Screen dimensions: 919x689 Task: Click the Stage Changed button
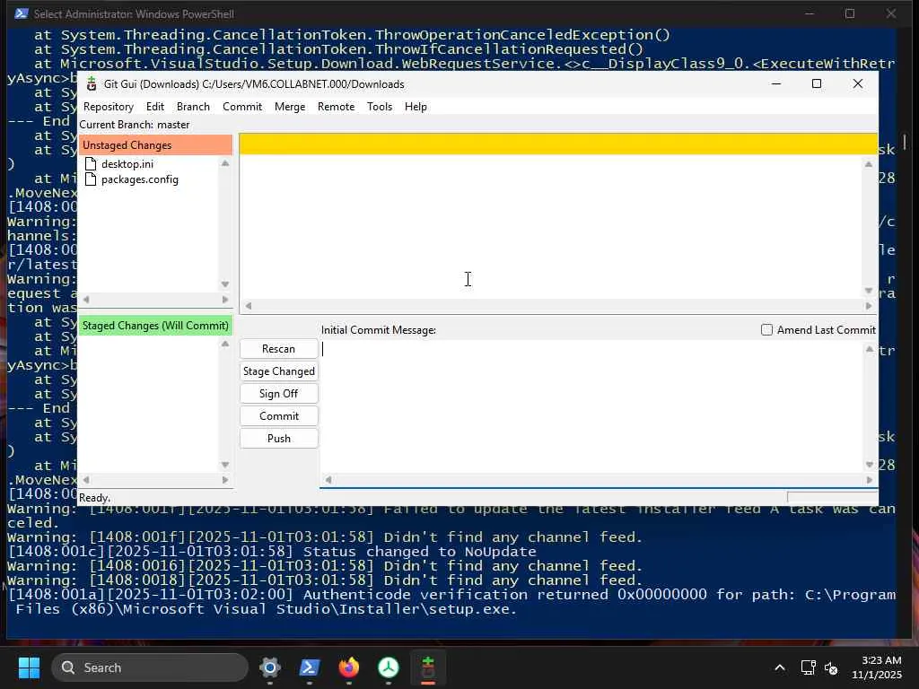click(x=278, y=371)
